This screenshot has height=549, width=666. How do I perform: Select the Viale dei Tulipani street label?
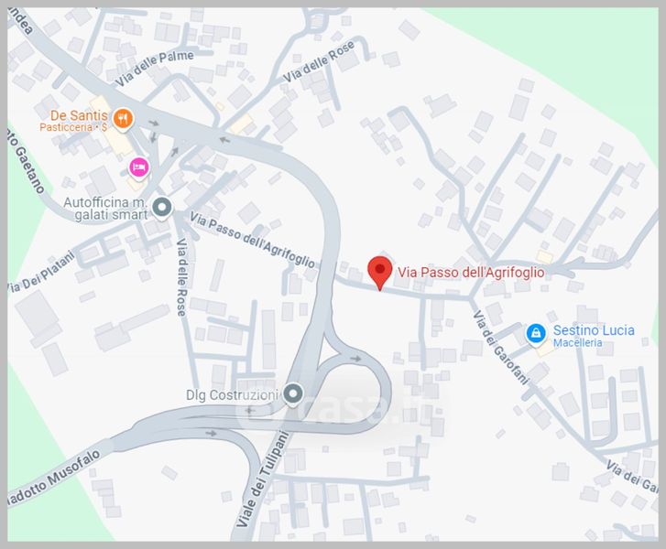click(262, 479)
